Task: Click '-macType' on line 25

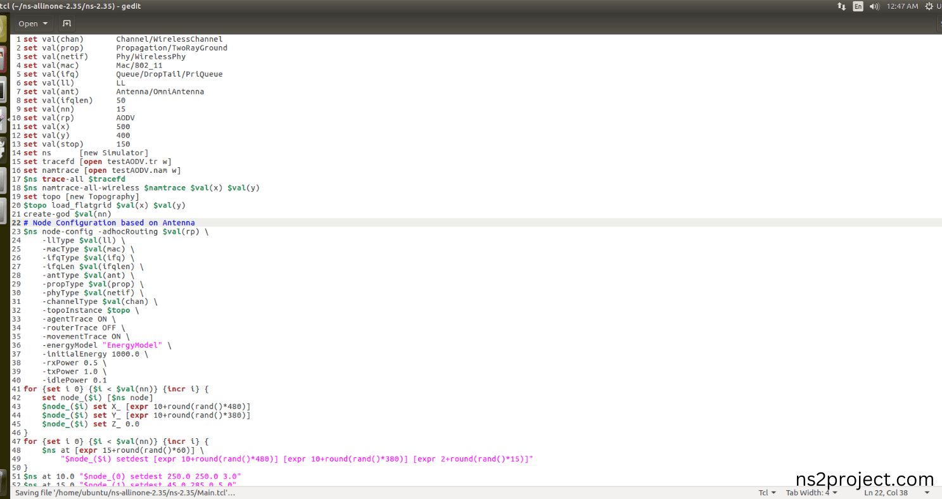Action: click(61, 249)
